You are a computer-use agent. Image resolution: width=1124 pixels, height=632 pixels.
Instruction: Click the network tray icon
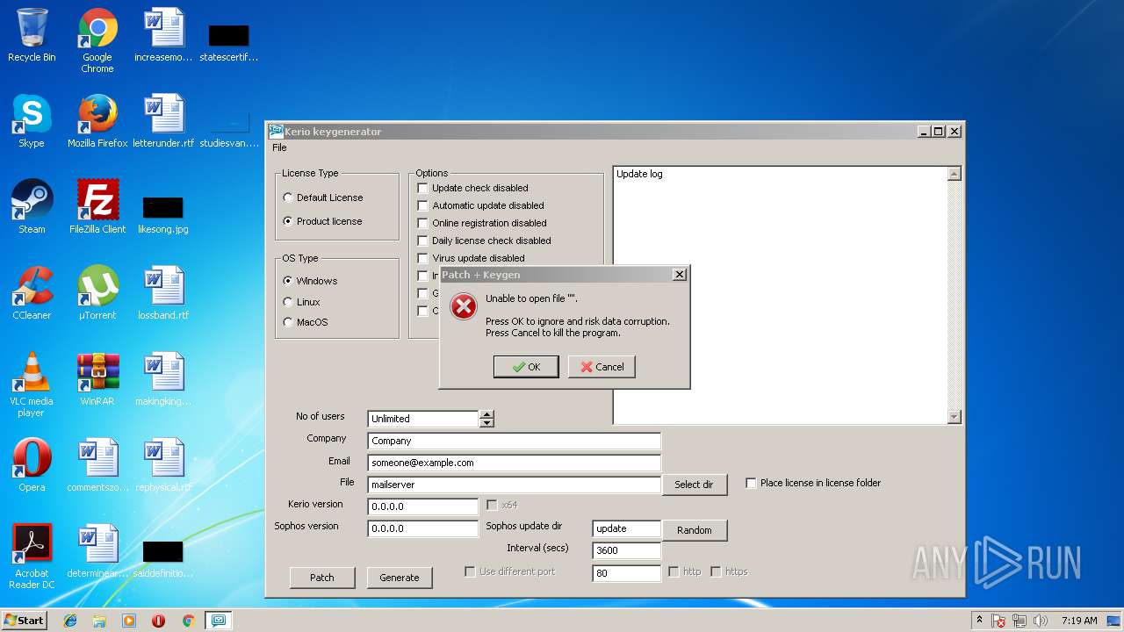1020,621
